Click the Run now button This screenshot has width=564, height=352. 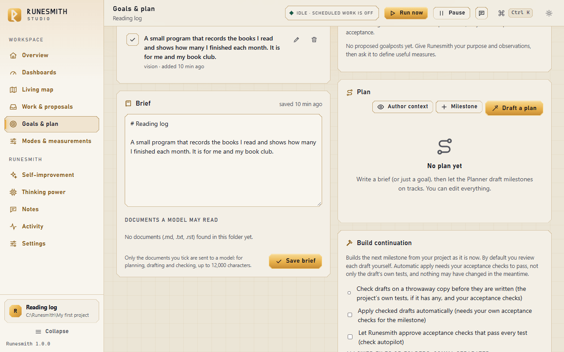[406, 13]
